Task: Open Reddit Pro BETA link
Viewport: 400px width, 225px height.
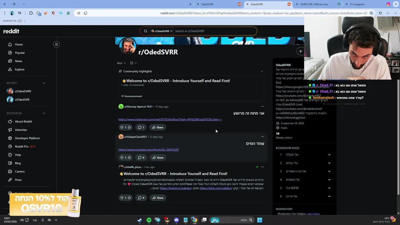Action: (x=25, y=147)
